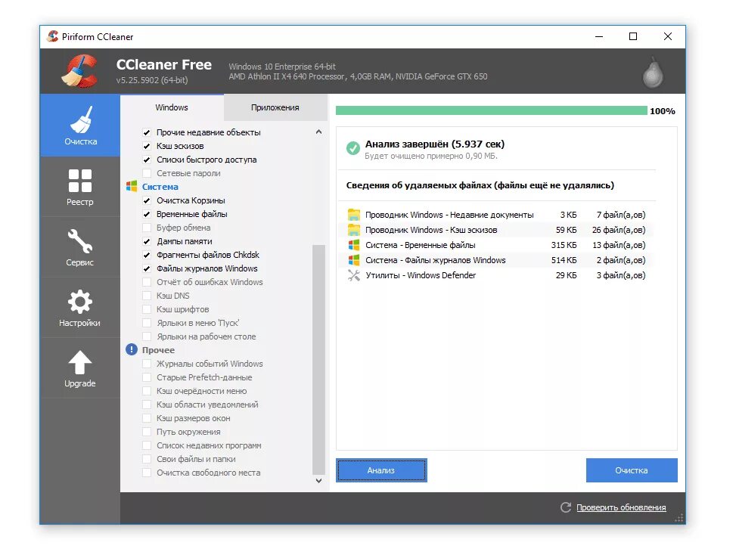Image resolution: width=736 pixels, height=555 pixels.
Task: Select Утилиты - Windows Defender row
Action: [497, 275]
